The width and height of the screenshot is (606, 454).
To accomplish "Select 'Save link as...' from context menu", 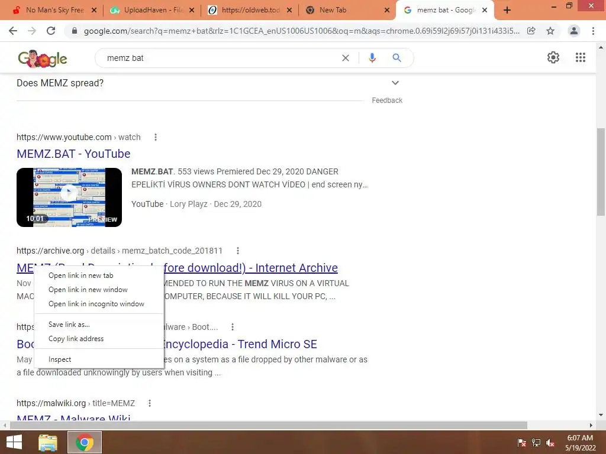I will [99, 325].
